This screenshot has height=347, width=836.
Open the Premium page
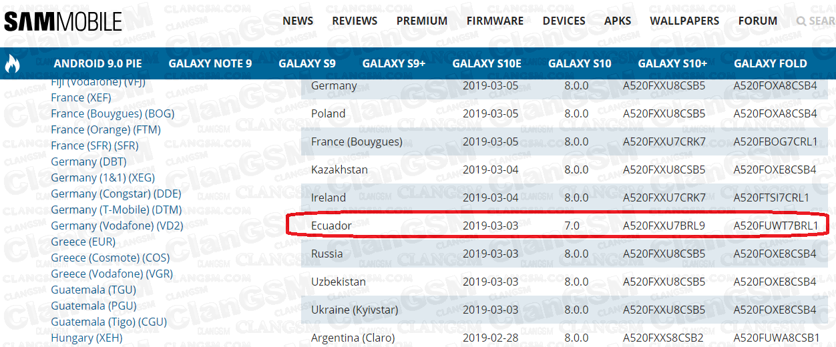pos(422,21)
